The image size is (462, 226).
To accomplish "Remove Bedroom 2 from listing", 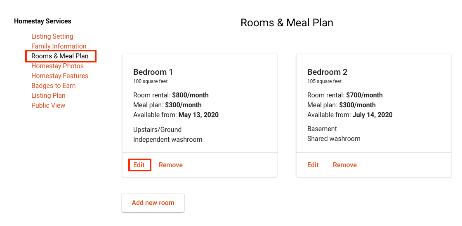I will (344, 165).
